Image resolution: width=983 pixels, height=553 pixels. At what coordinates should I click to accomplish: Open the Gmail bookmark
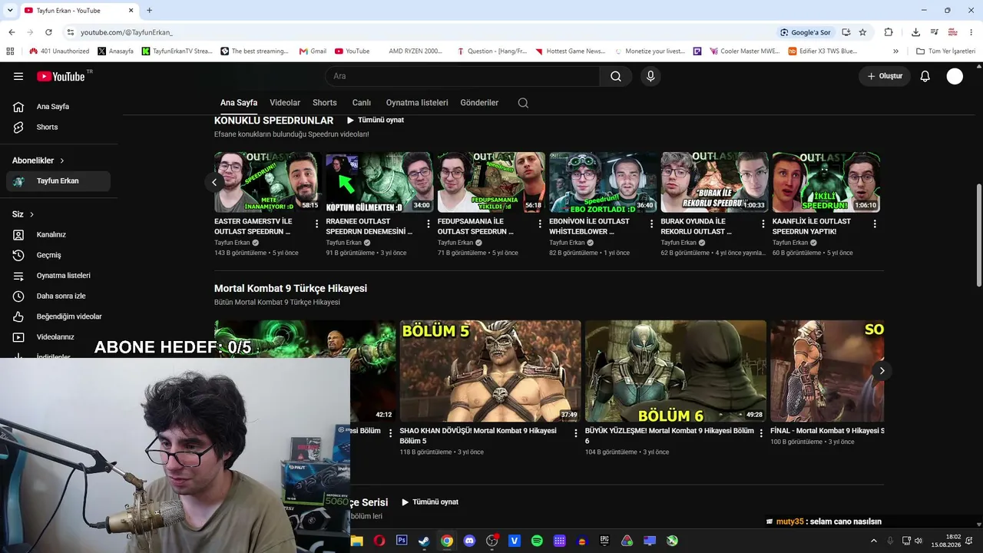[313, 51]
